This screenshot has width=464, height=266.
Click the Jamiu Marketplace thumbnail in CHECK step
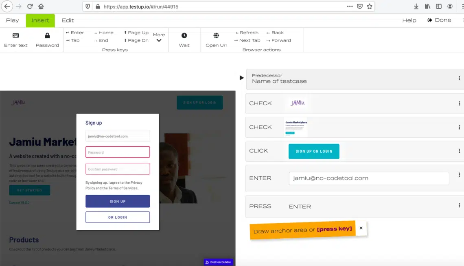pos(295,128)
